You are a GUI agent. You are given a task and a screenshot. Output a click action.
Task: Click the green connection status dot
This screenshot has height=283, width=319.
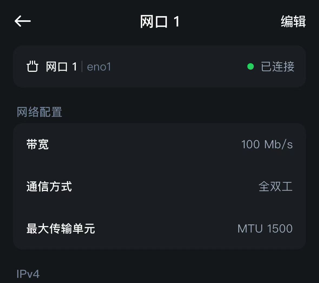(x=251, y=66)
